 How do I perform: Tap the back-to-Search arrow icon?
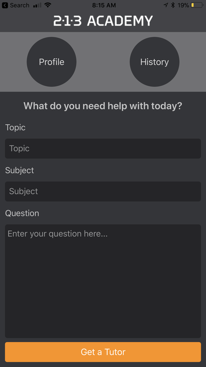(x=5, y=5)
